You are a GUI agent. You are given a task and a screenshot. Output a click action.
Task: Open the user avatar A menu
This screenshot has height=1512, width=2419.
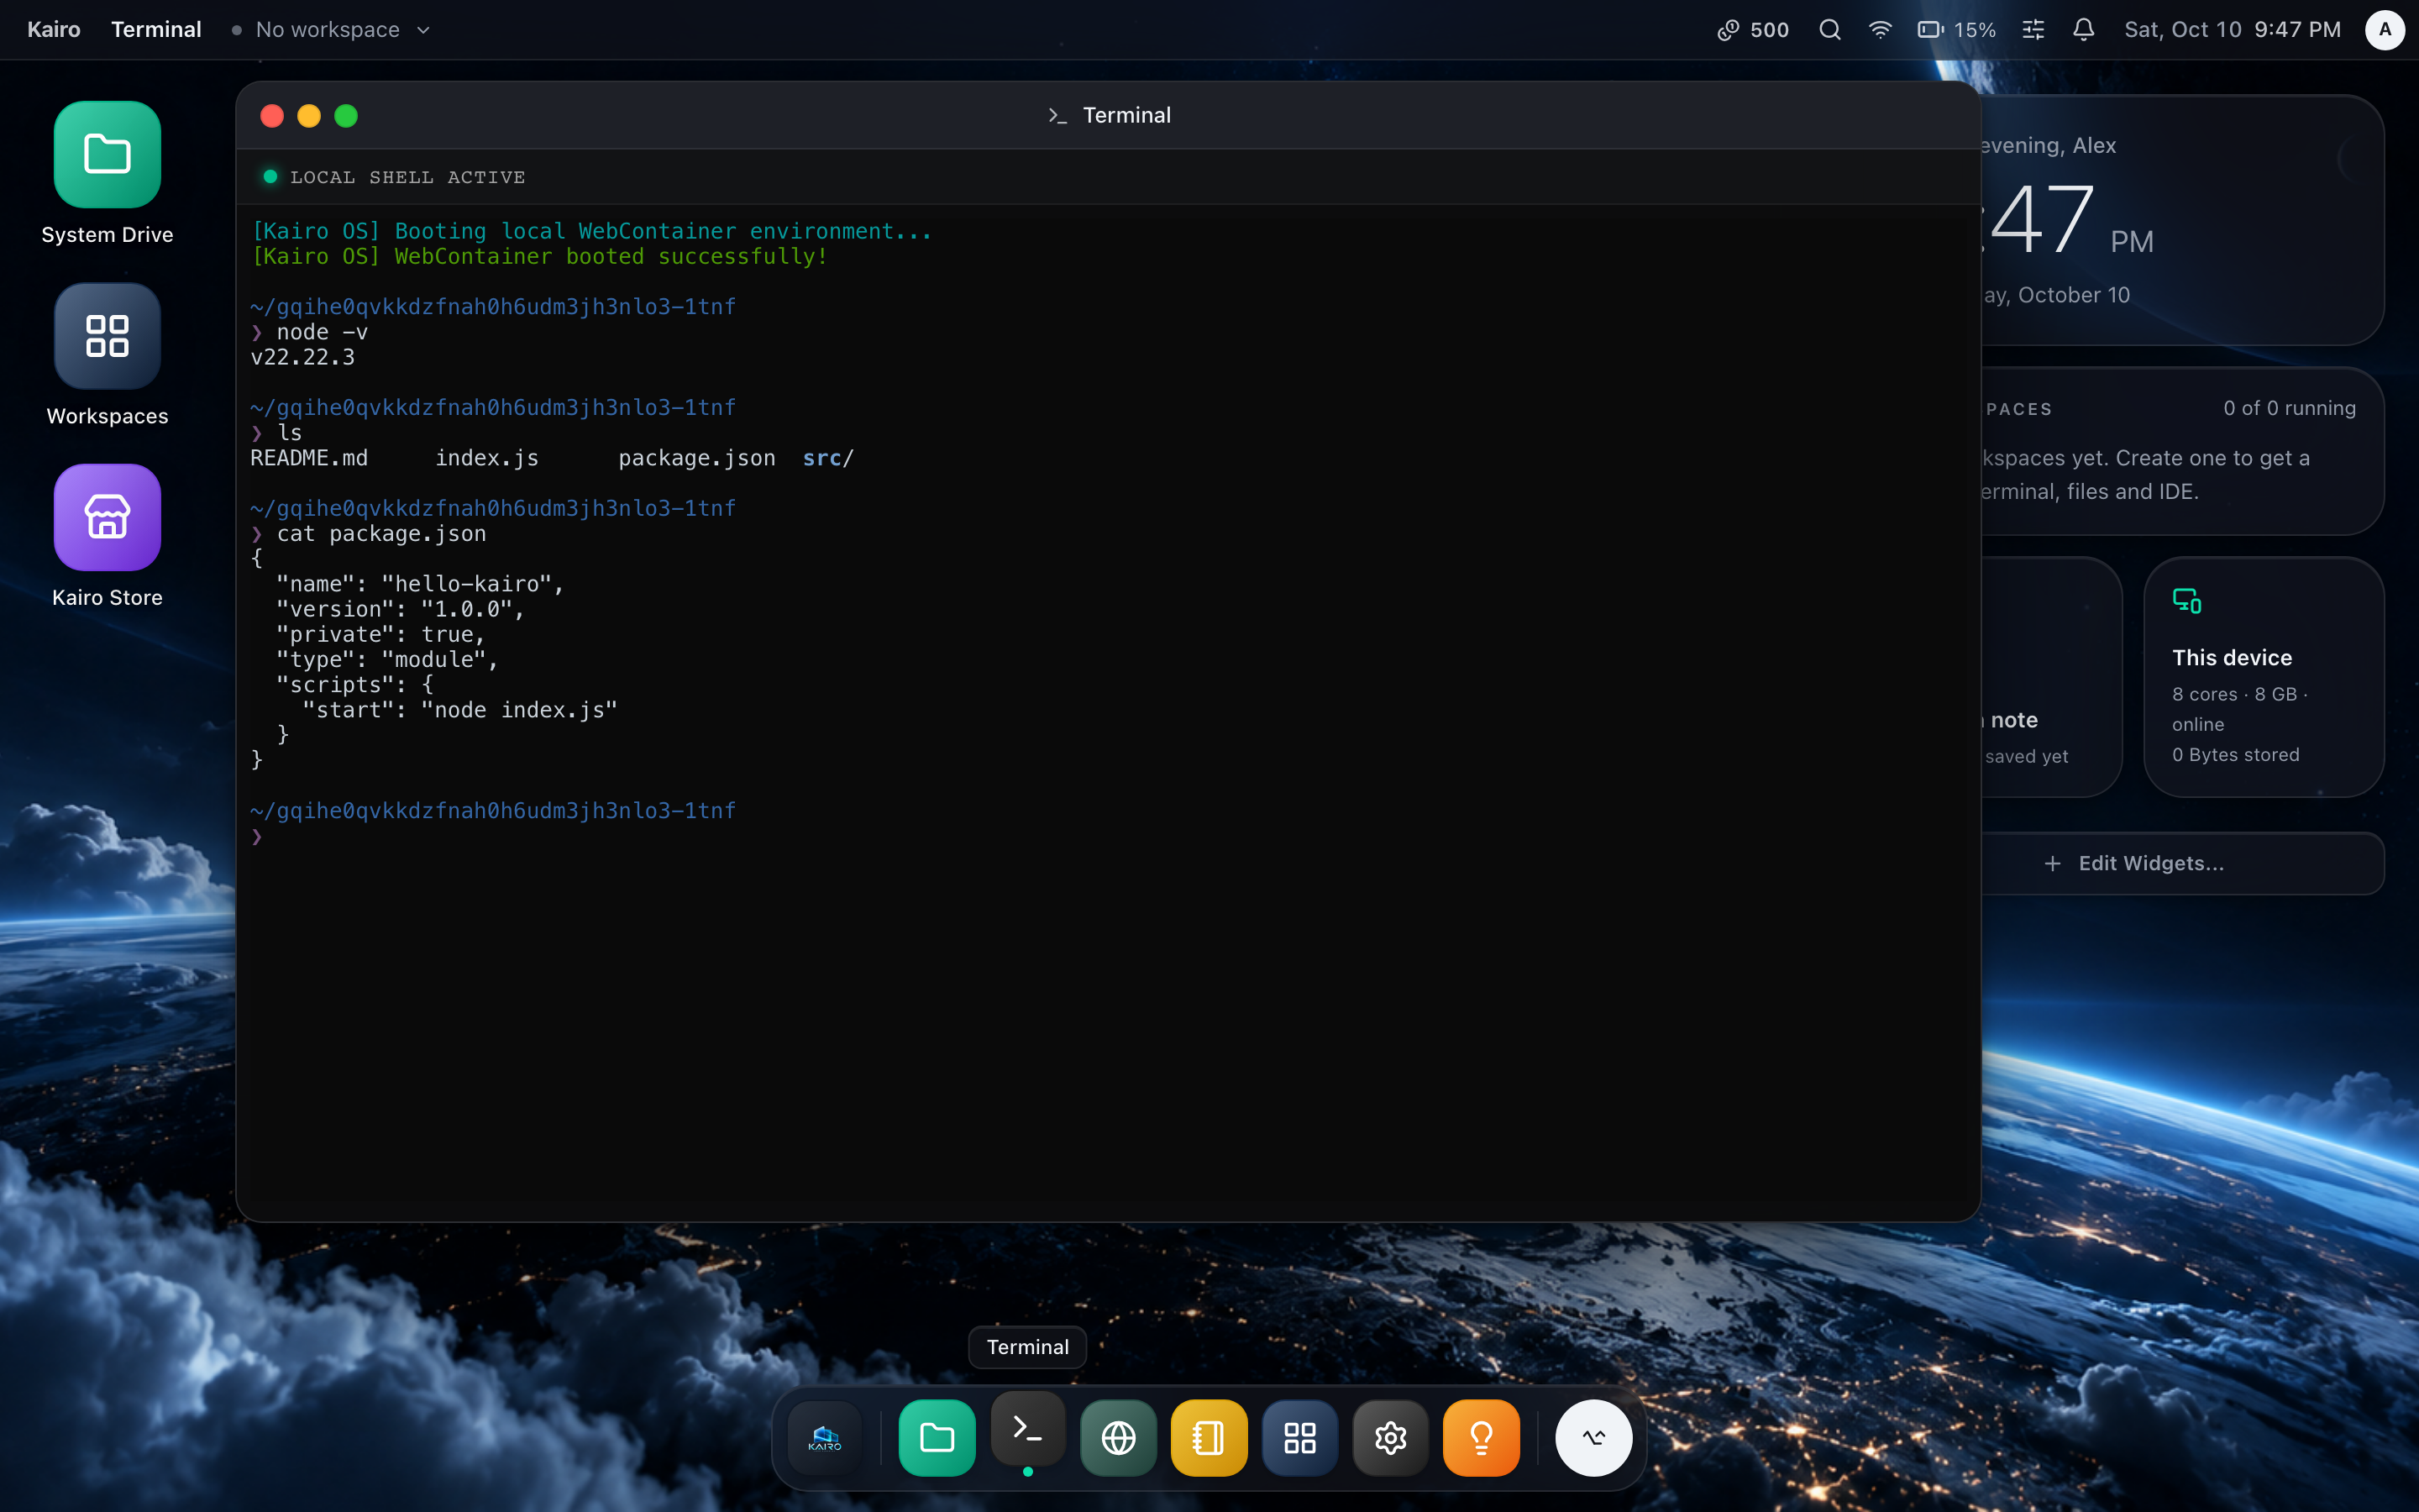point(2384,29)
